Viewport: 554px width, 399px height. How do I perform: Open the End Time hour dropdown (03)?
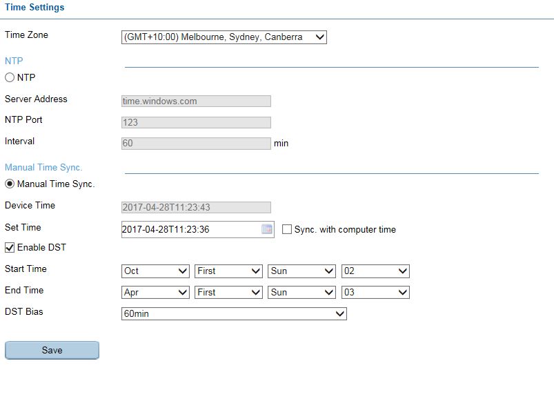tap(375, 293)
